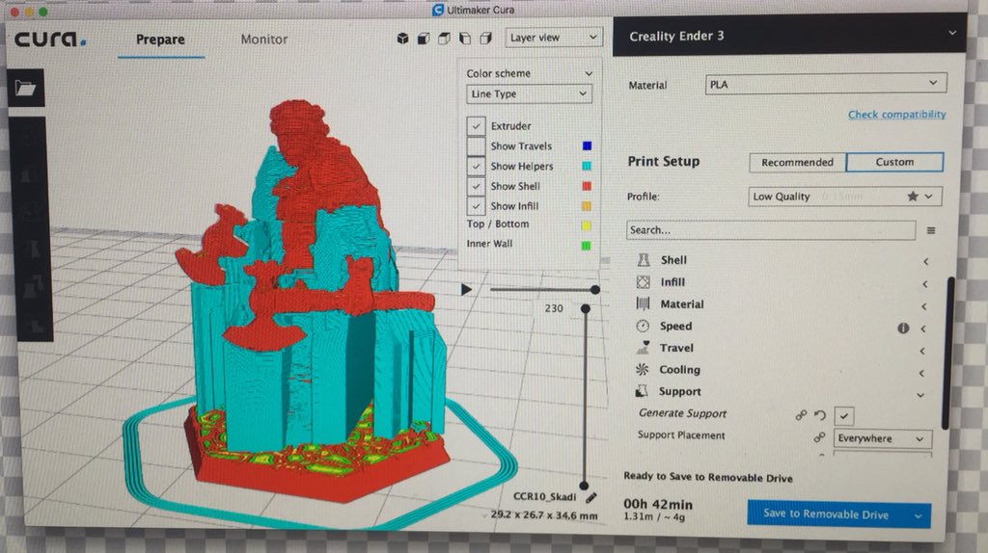The width and height of the screenshot is (988, 553).
Task: Select the Scale tool in left toolbar
Action: coord(27,176)
